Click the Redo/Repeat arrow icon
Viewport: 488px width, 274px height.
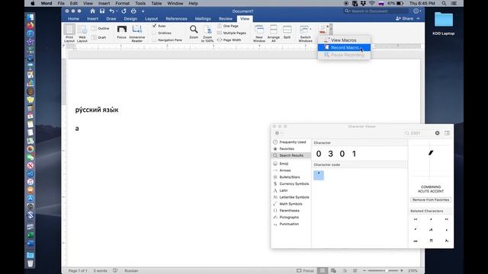(124, 11)
